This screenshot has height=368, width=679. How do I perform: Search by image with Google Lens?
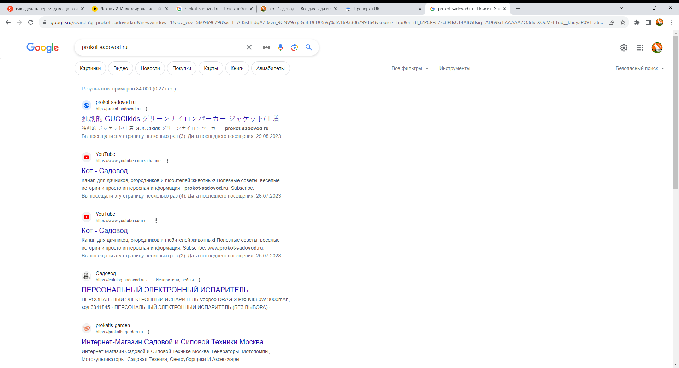(295, 47)
